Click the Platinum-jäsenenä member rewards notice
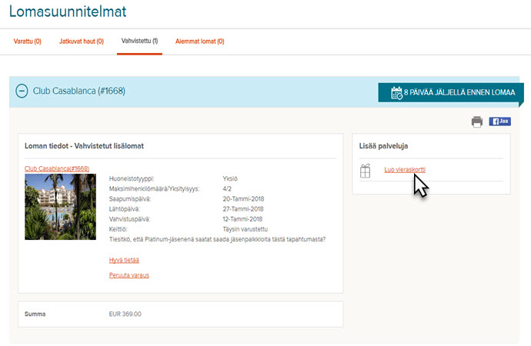This screenshot has width=531, height=346. (218, 239)
